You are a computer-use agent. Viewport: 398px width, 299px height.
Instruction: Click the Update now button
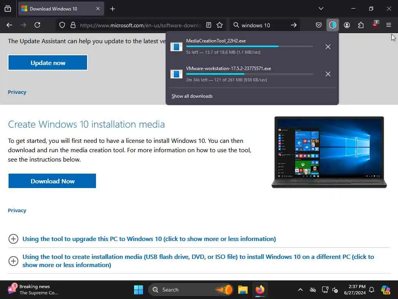click(48, 63)
